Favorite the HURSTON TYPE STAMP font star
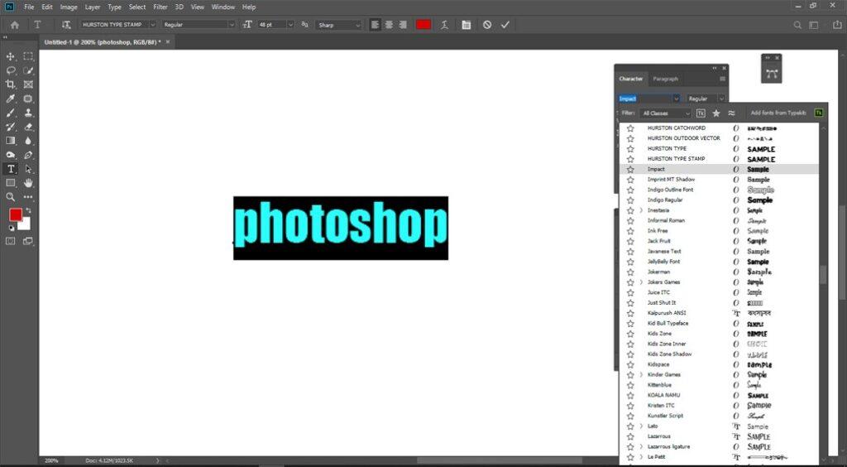Image resolution: width=847 pixels, height=467 pixels. [x=630, y=159]
